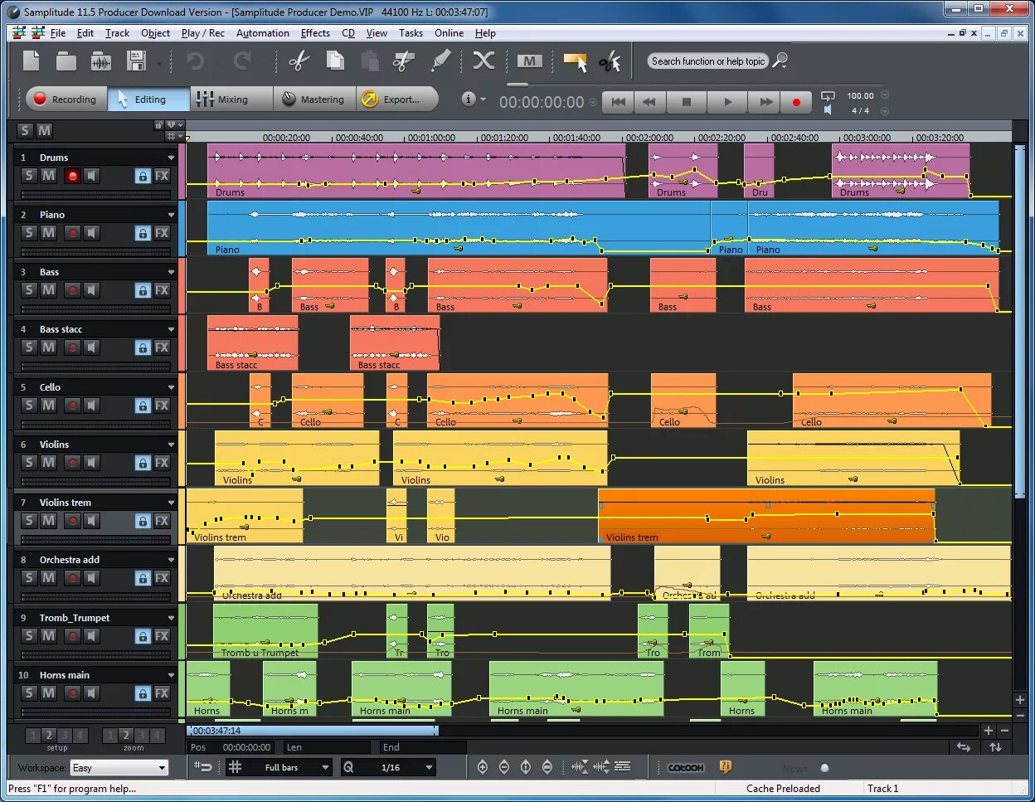Click the metronome speaker icon near tempo
The height and width of the screenshot is (802, 1035).
(827, 110)
